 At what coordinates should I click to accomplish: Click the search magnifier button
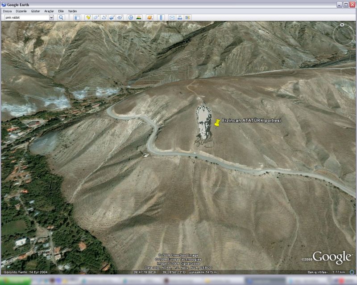[x=61, y=17]
